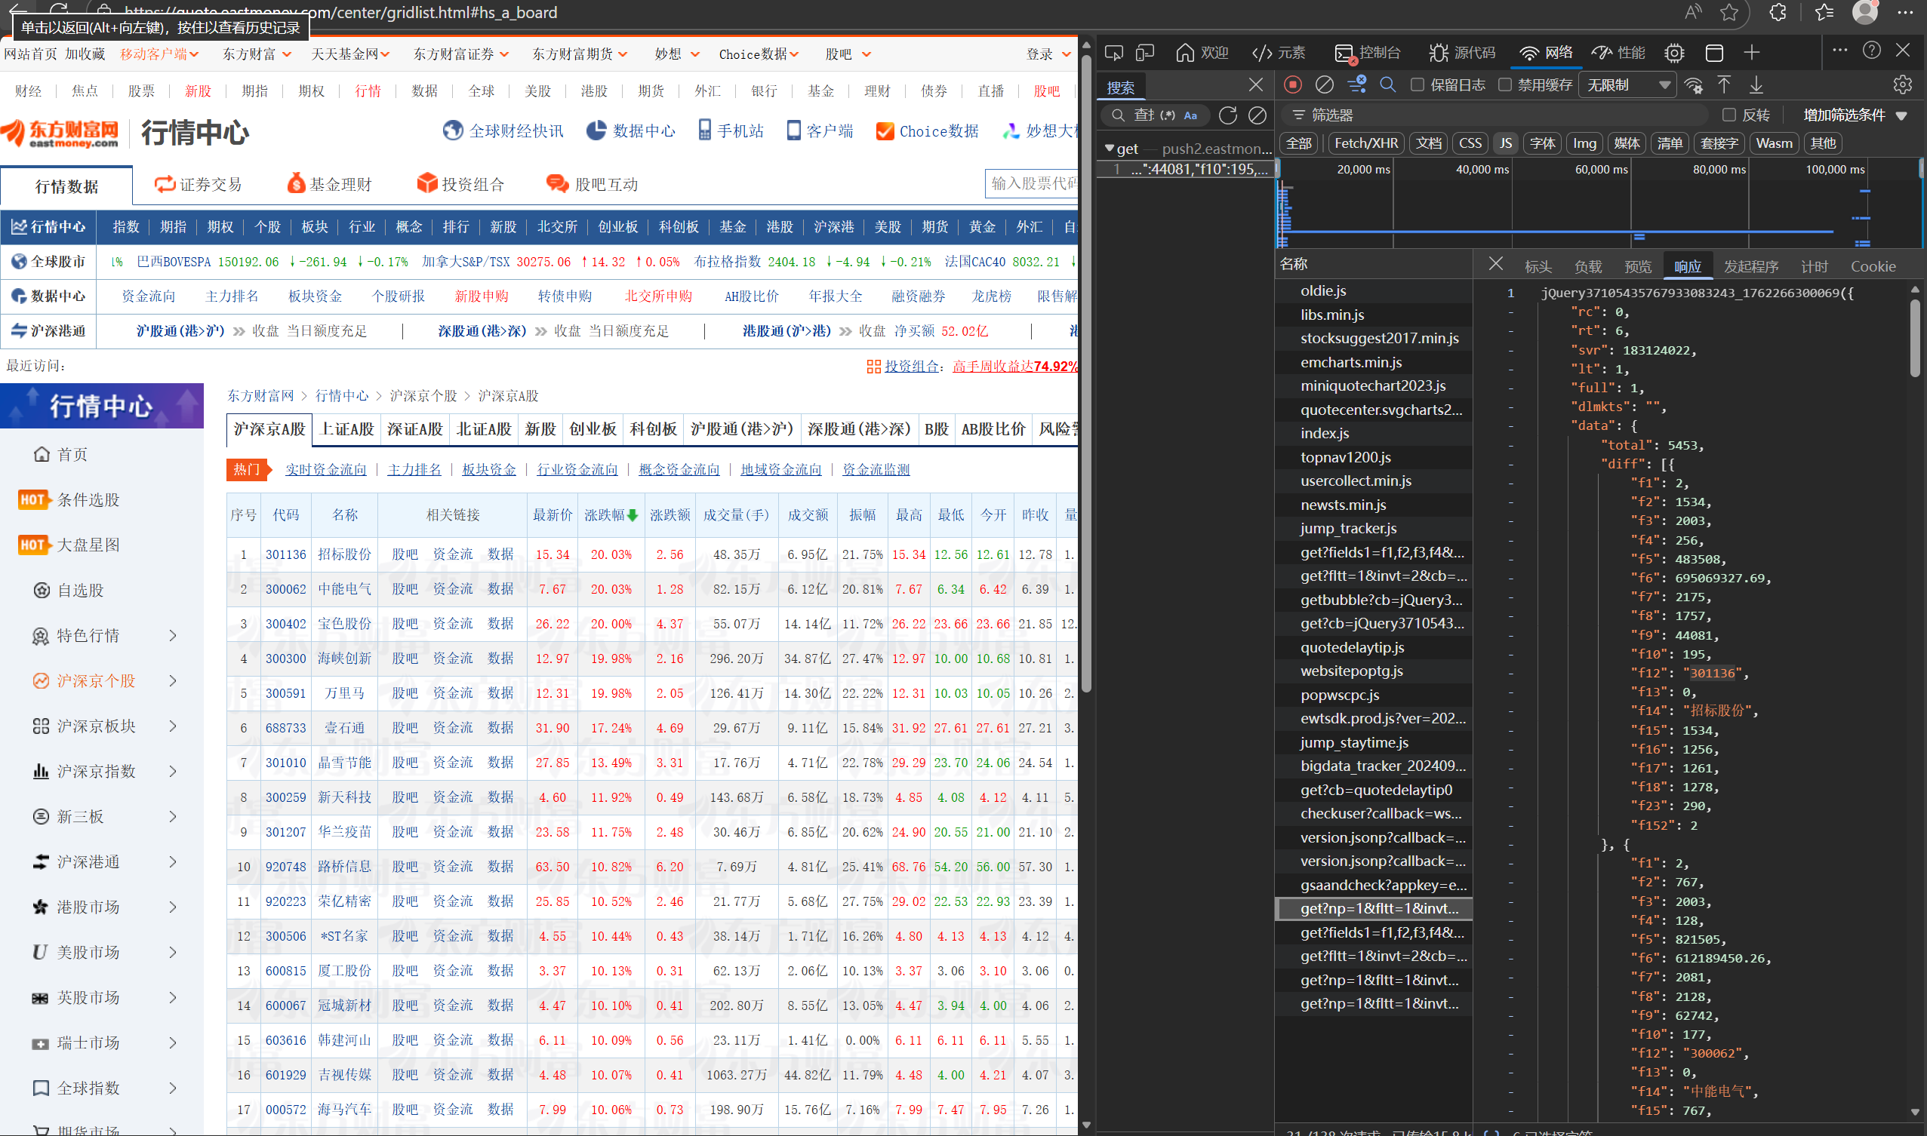Collapse the get search result tree
The width and height of the screenshot is (1927, 1136).
point(1109,148)
